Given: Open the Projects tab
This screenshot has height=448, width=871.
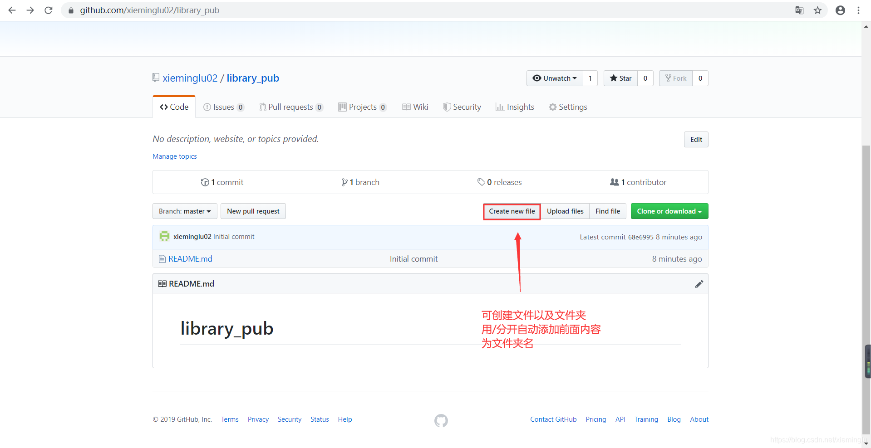Looking at the screenshot, I should tap(362, 107).
